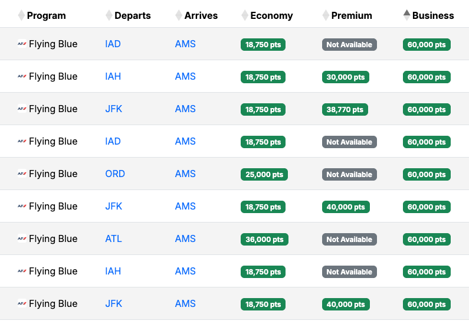Screen dimensions: 469x327
Task: Click the Arrives column sort arrows
Action: (179, 15)
